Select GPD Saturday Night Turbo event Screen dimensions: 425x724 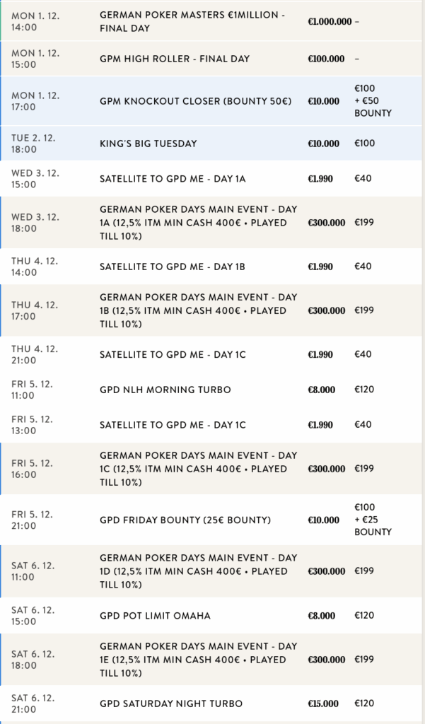click(171, 703)
